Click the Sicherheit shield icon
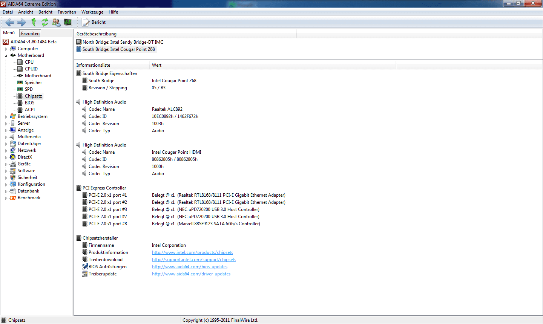This screenshot has height=324, width=543. tap(13, 177)
